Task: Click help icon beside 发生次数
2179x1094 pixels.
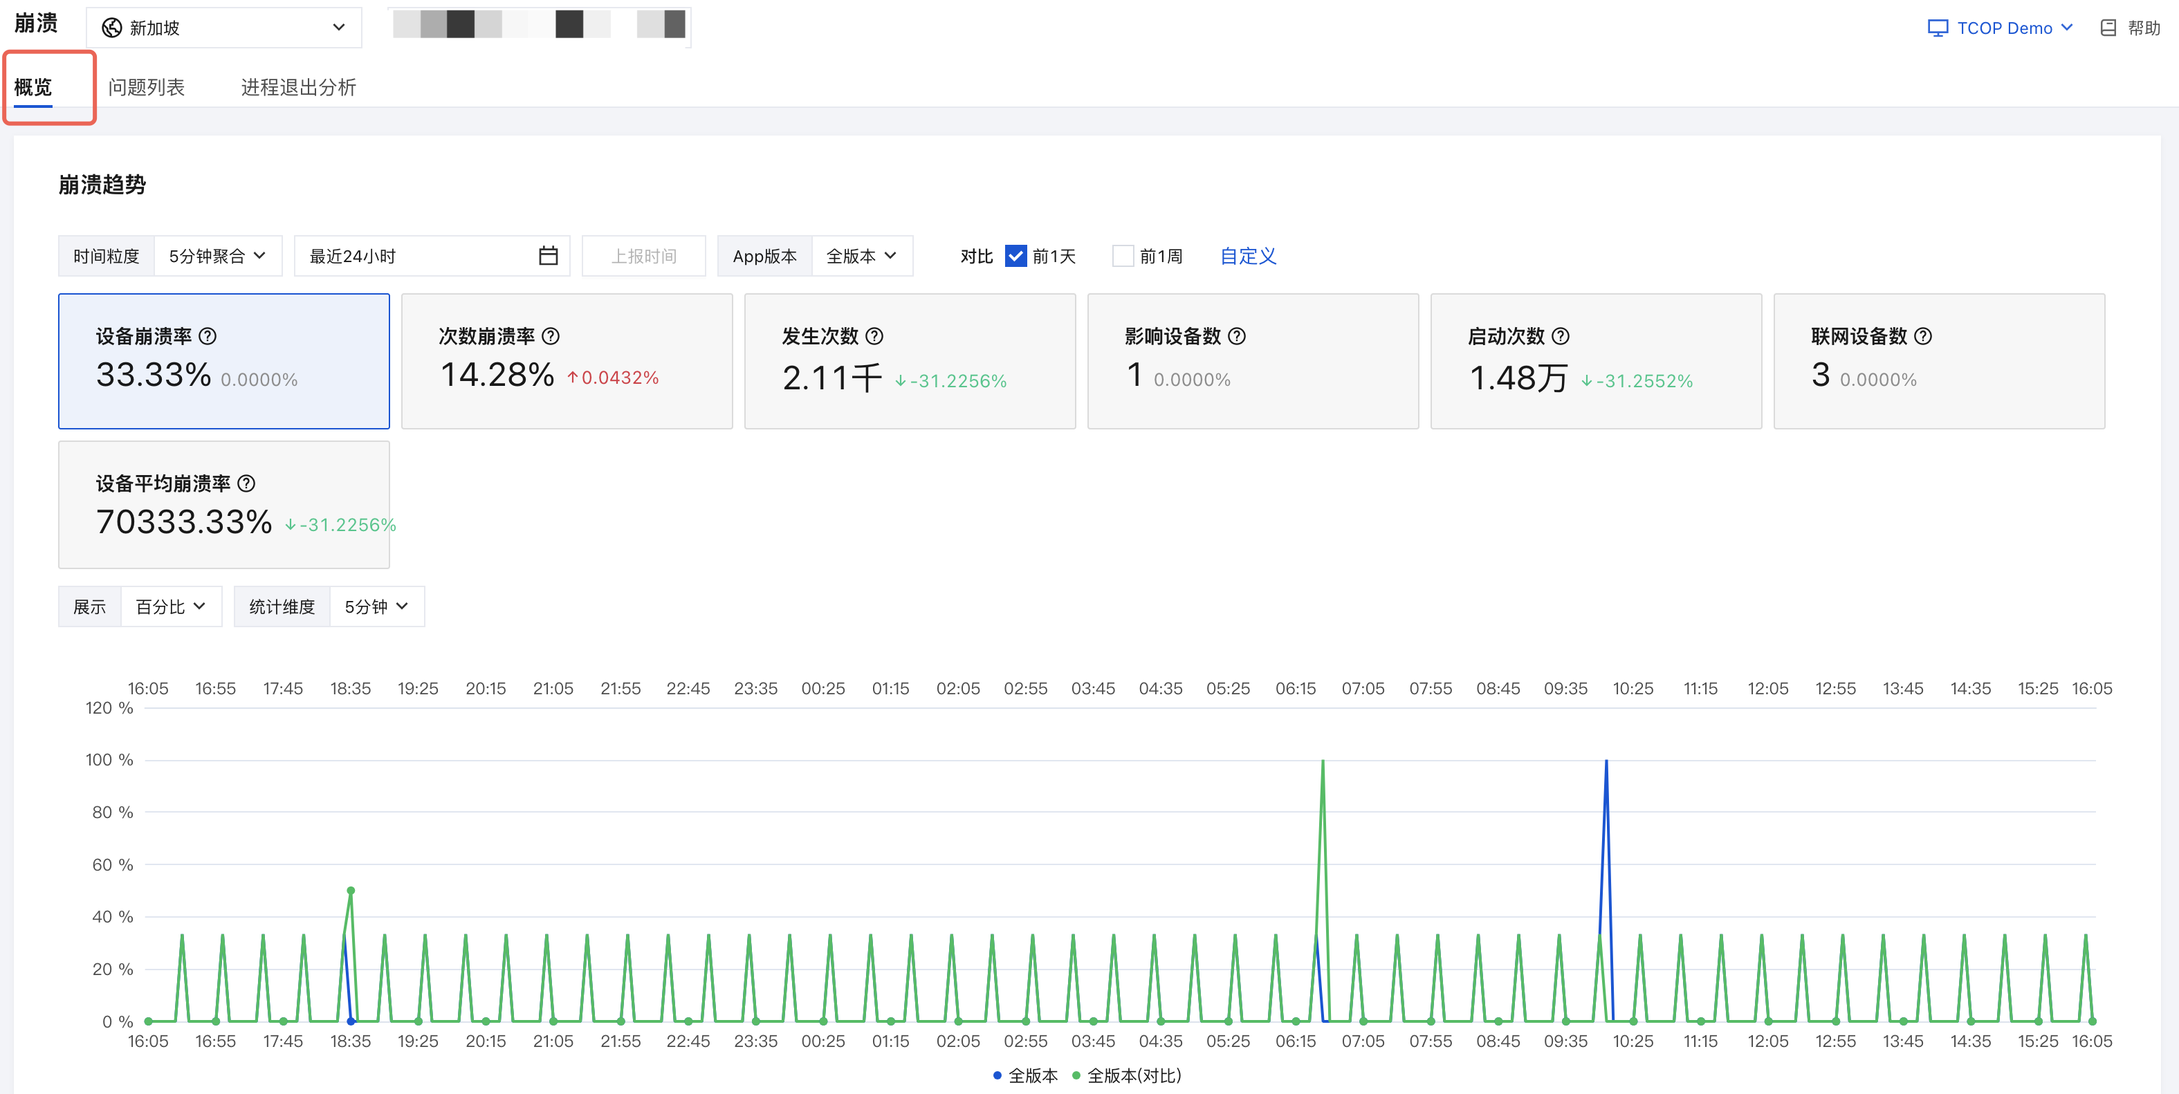Action: pyautogui.click(x=874, y=337)
